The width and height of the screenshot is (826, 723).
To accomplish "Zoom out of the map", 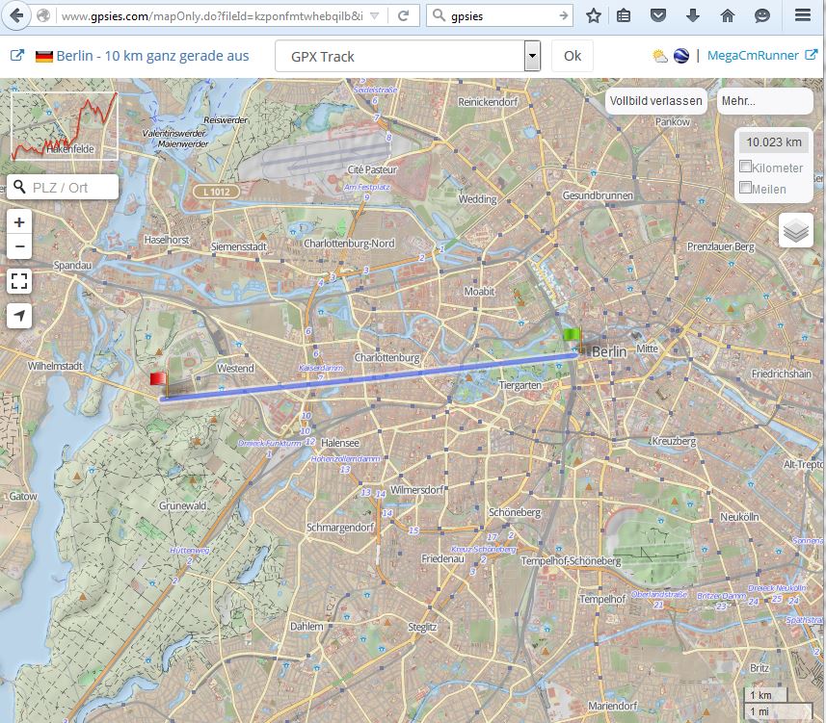I will (19, 248).
